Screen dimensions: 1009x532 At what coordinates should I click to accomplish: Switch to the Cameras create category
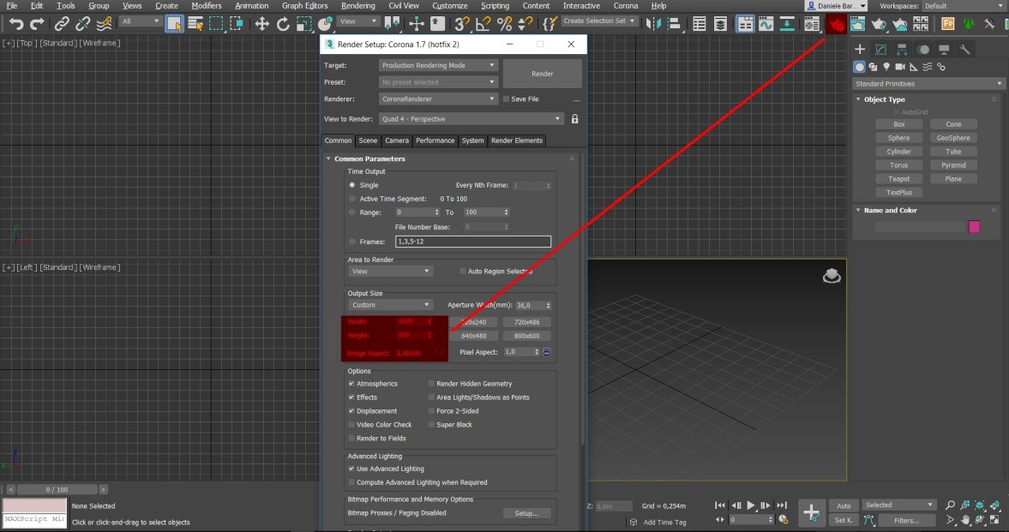[900, 67]
